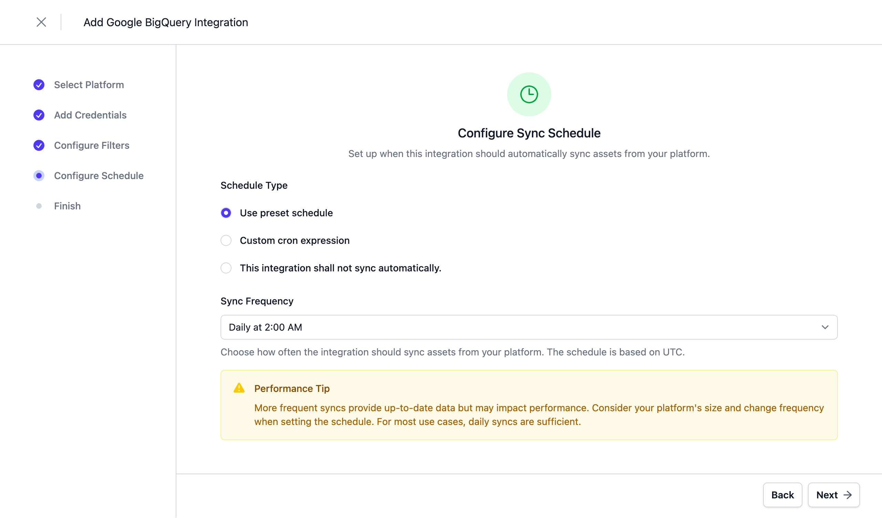Click inside the Performance Tip box
Screen dimensions: 882x518
pos(529,406)
